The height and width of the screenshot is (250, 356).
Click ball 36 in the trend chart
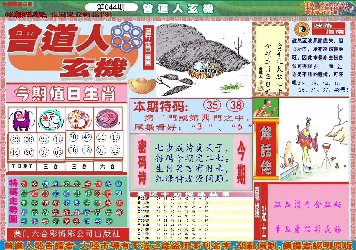77,212
